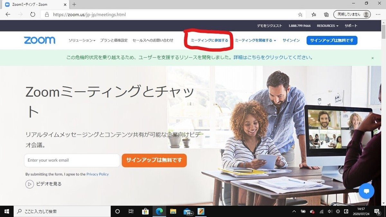Open Microsoft Store from taskbar

(x=145, y=211)
